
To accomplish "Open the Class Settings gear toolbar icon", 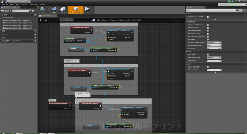I will (x=63, y=9).
